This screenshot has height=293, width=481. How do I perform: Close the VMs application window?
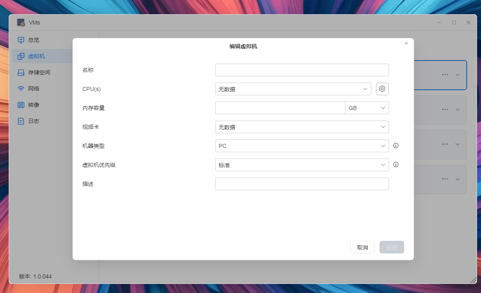point(469,23)
